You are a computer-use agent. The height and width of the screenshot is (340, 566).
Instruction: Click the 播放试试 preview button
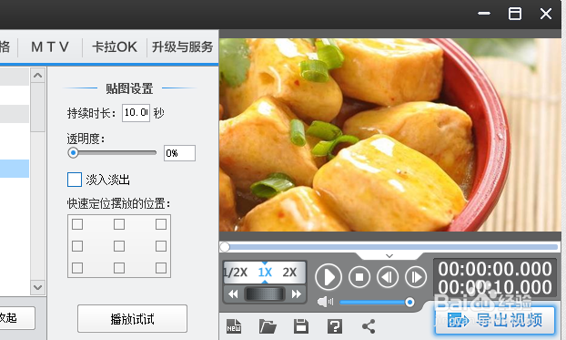pyautogui.click(x=132, y=319)
